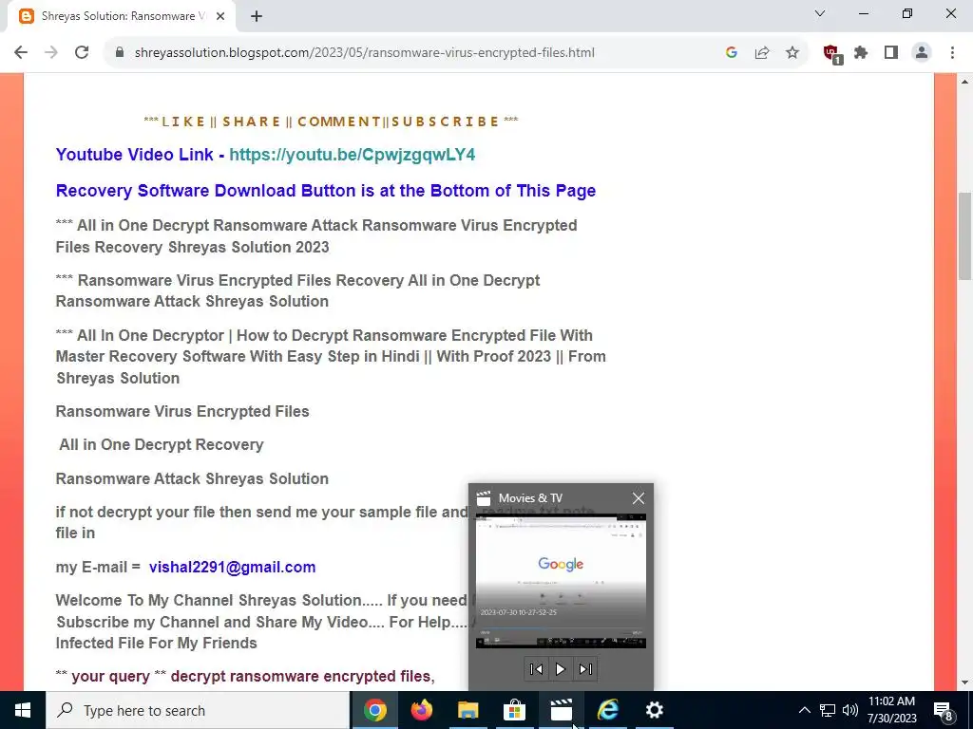
Task: Select the Shreyas Solution Ransomware tab
Action: (122, 17)
